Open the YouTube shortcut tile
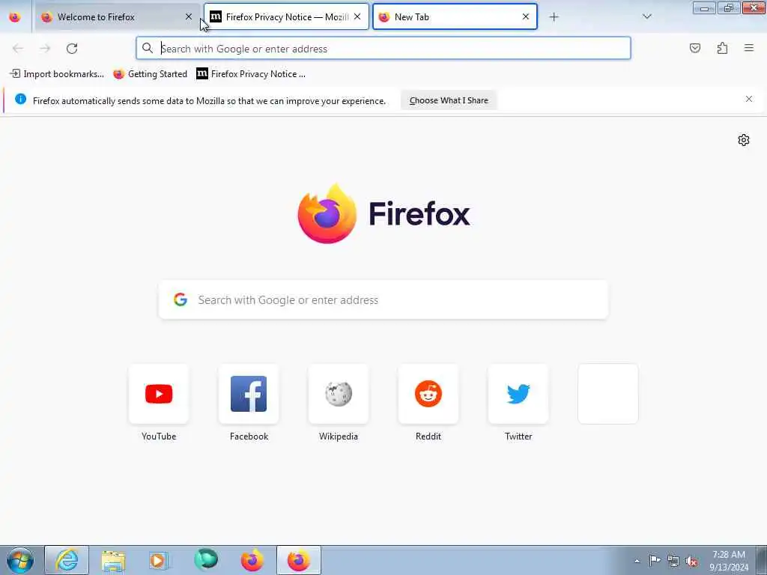Image resolution: width=767 pixels, height=575 pixels. [159, 394]
